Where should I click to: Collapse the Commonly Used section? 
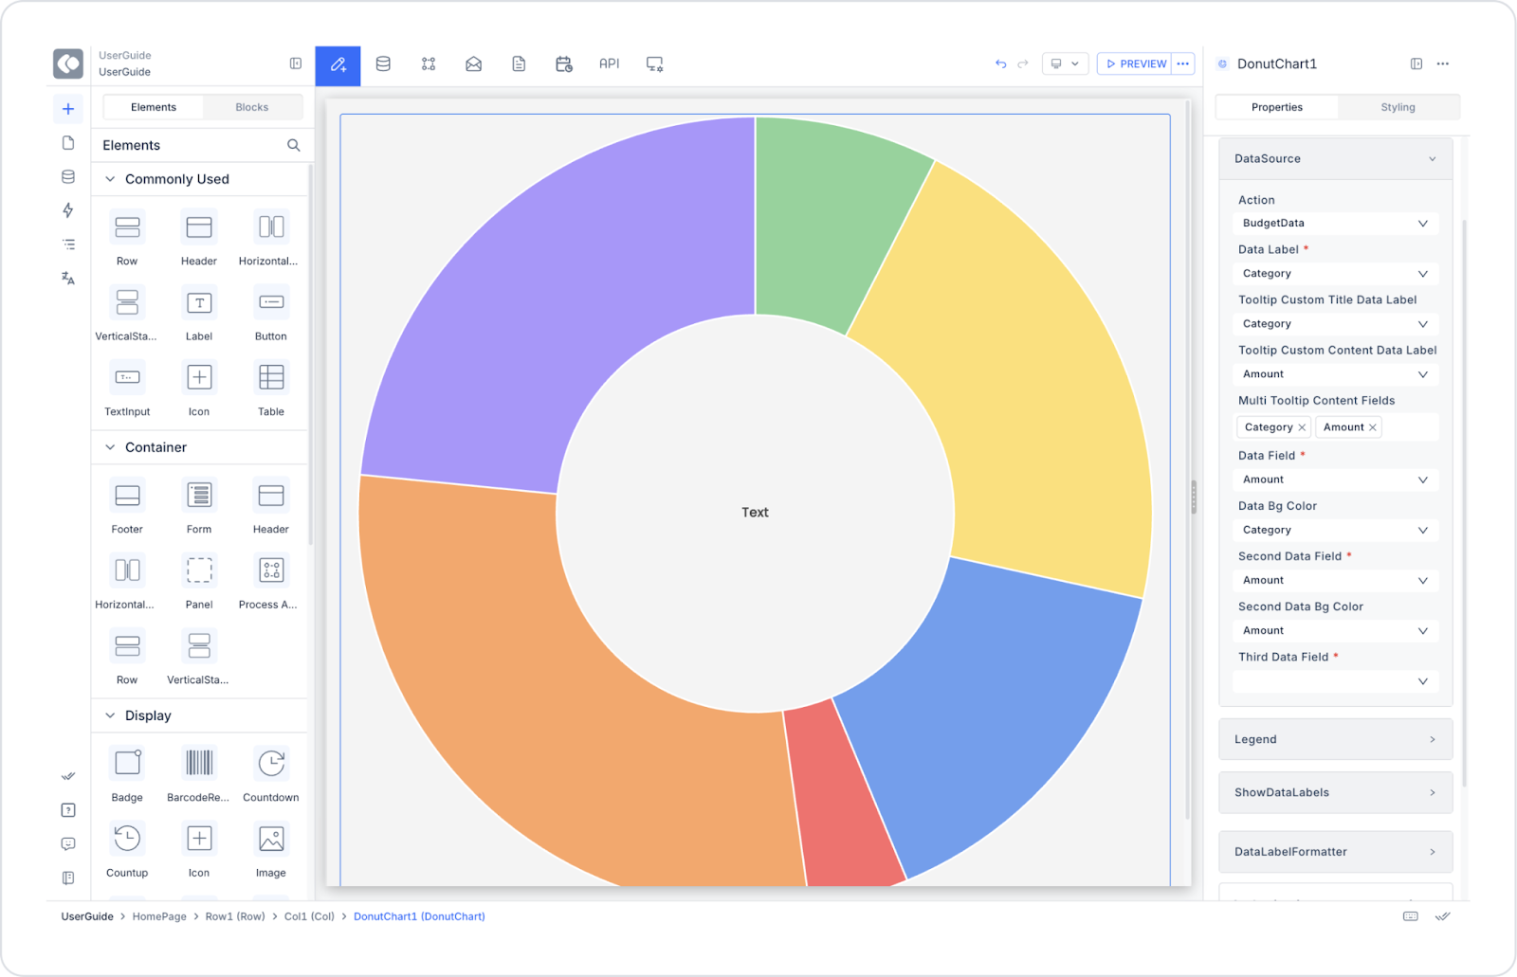(x=110, y=179)
